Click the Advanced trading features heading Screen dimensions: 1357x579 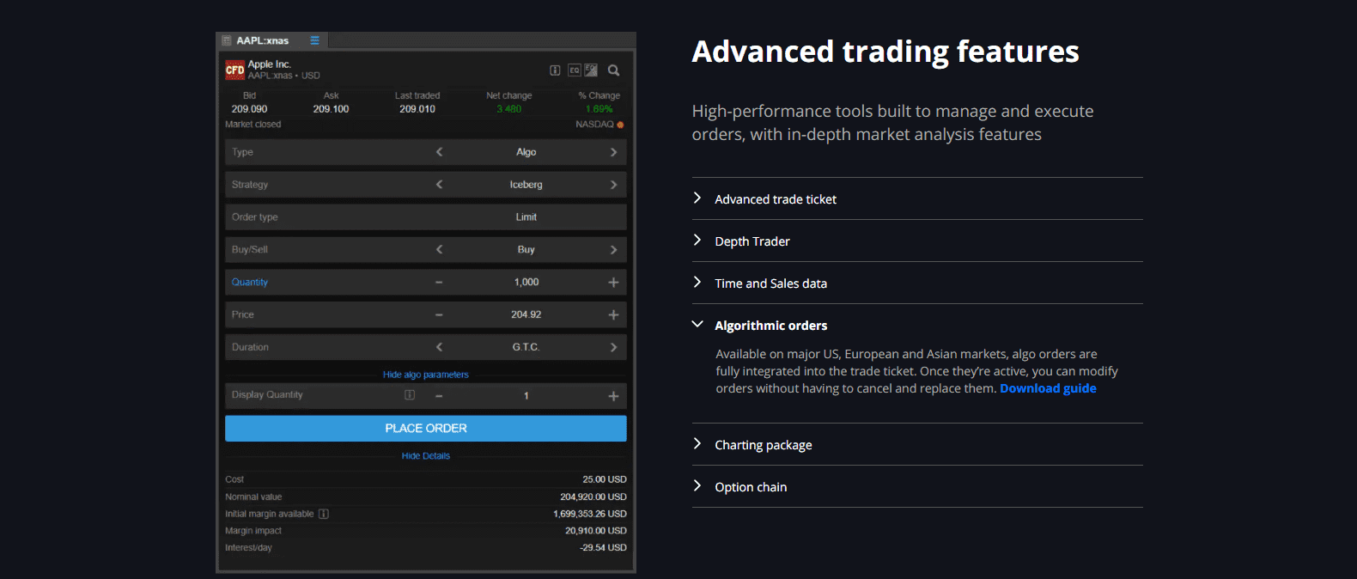tap(885, 52)
